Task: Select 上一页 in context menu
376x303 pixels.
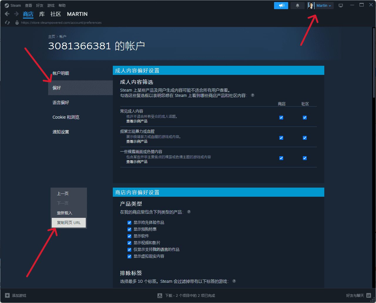Action: pos(69,193)
